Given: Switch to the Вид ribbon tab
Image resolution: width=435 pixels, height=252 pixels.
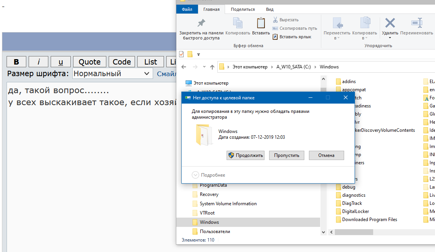Looking at the screenshot, I should [x=270, y=9].
